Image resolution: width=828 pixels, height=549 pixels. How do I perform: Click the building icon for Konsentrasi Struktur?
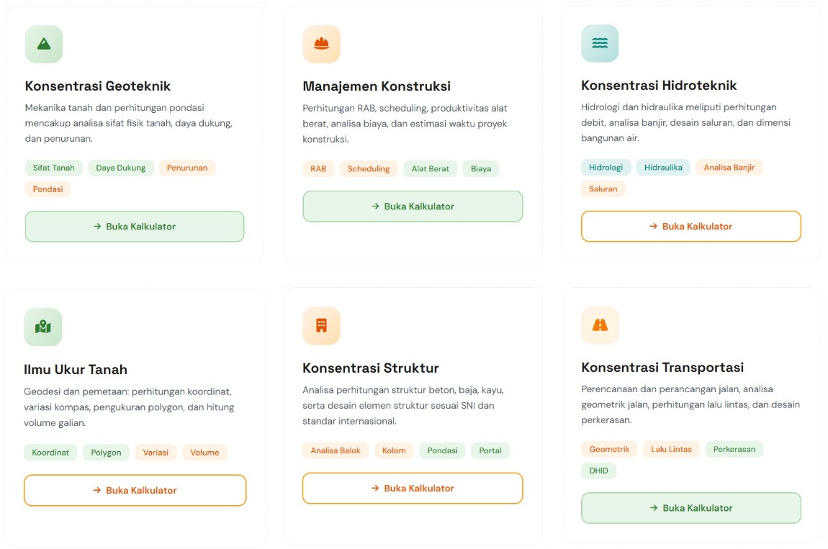coord(321,326)
